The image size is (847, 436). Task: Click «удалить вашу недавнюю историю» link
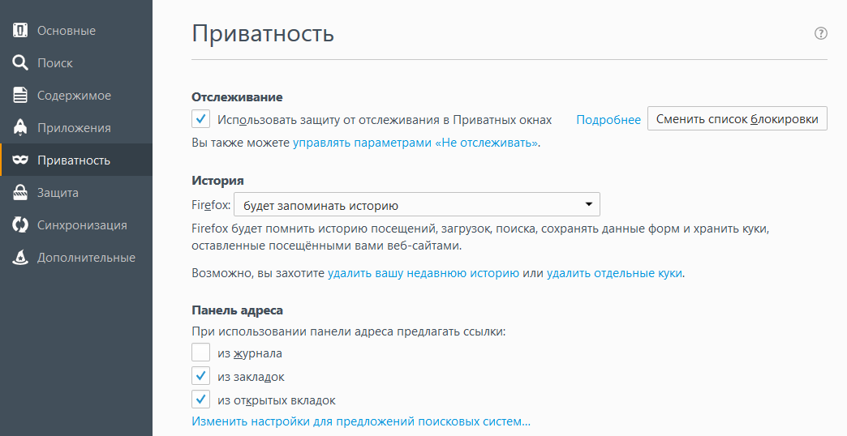coord(423,273)
